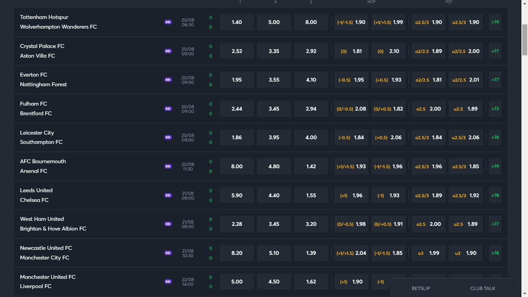Click the BB icon for Crystal Palace match
The image size is (528, 297).
click(x=168, y=51)
